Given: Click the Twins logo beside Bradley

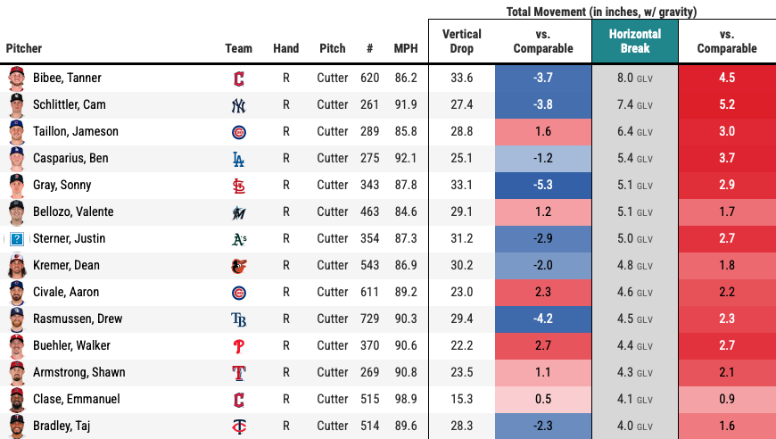Looking at the screenshot, I should point(238,427).
